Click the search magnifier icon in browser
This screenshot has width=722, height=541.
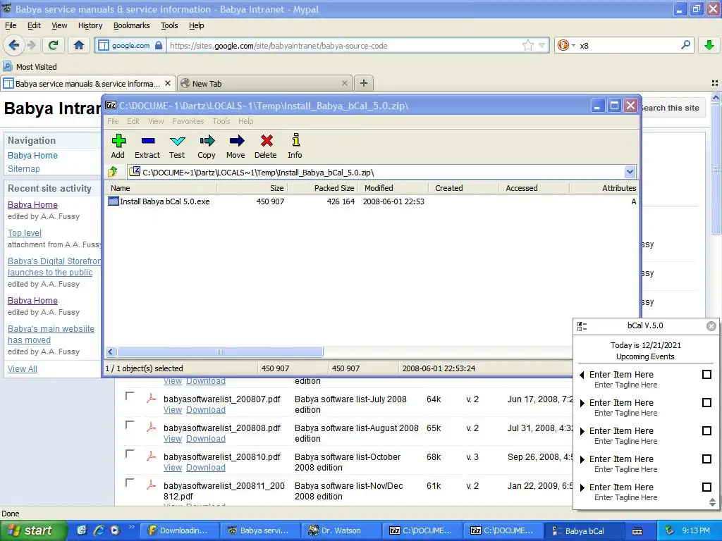tap(685, 45)
